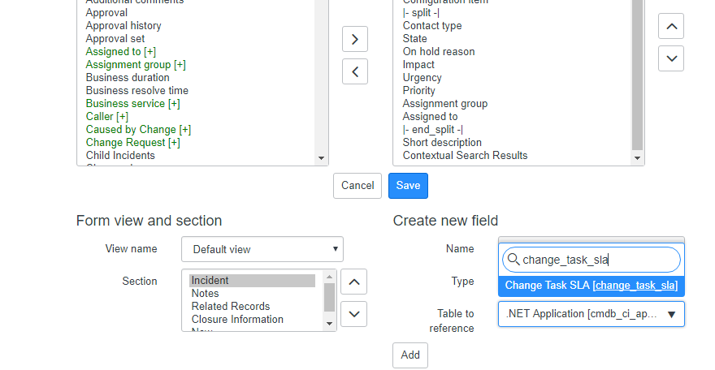Select Child Incidents in the Available list
The image size is (715, 370).
pos(120,156)
